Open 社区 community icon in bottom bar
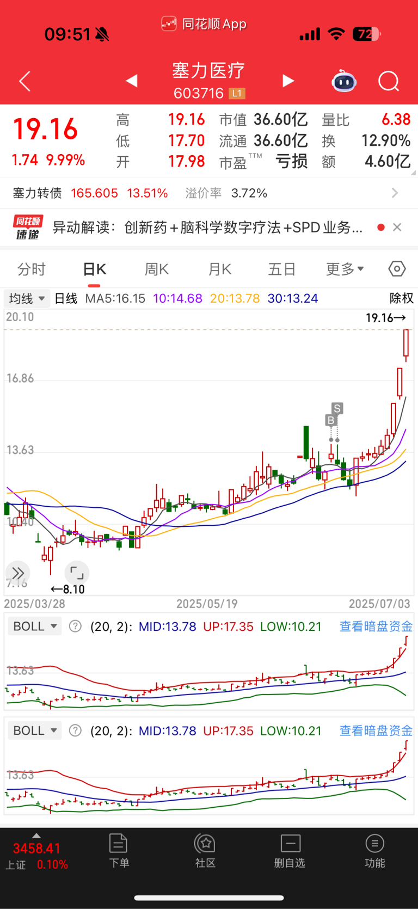The width and height of the screenshot is (418, 909). 205,851
